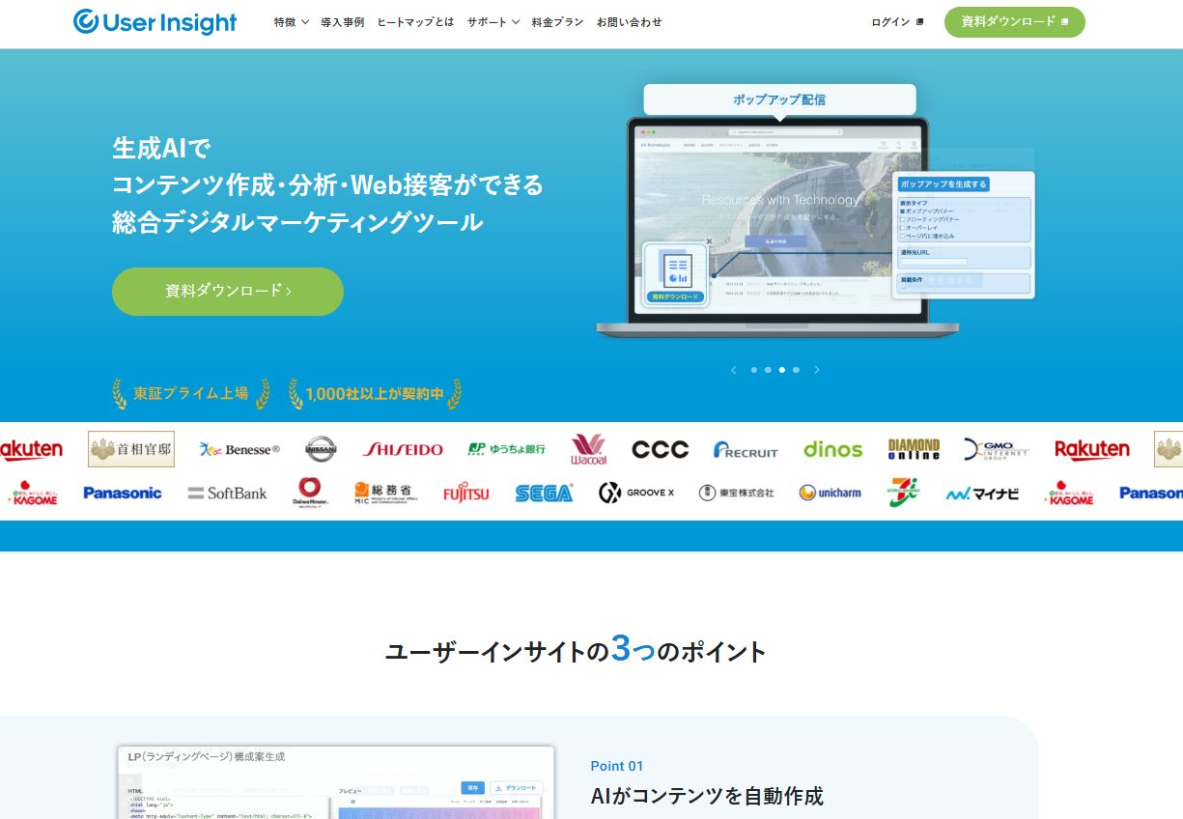Open the 料金プラン page
The width and height of the screenshot is (1183, 819).
coord(557,22)
